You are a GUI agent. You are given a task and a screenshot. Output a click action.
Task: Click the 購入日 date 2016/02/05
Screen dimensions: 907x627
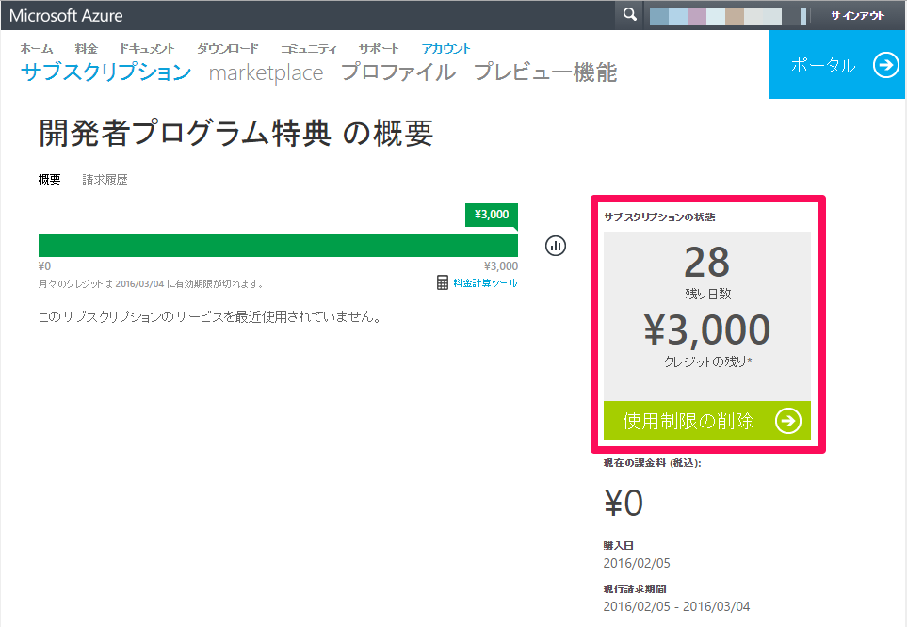click(x=637, y=563)
